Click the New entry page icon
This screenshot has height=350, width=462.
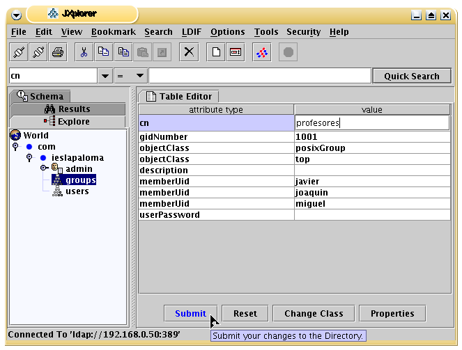coord(216,52)
